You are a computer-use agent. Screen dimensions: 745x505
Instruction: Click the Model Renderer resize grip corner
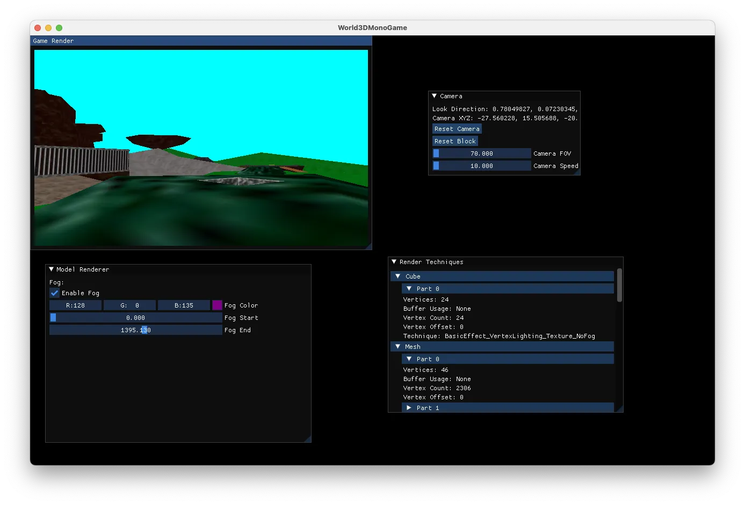coord(308,439)
